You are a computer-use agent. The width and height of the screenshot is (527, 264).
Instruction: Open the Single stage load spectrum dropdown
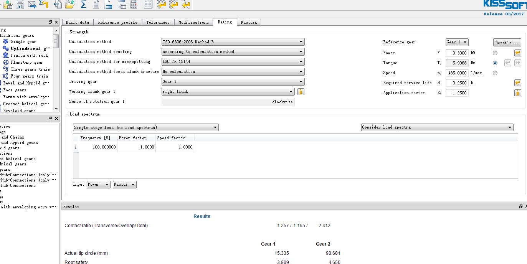146,127
